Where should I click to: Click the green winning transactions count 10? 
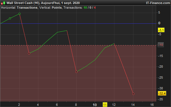[x=85, y=8]
